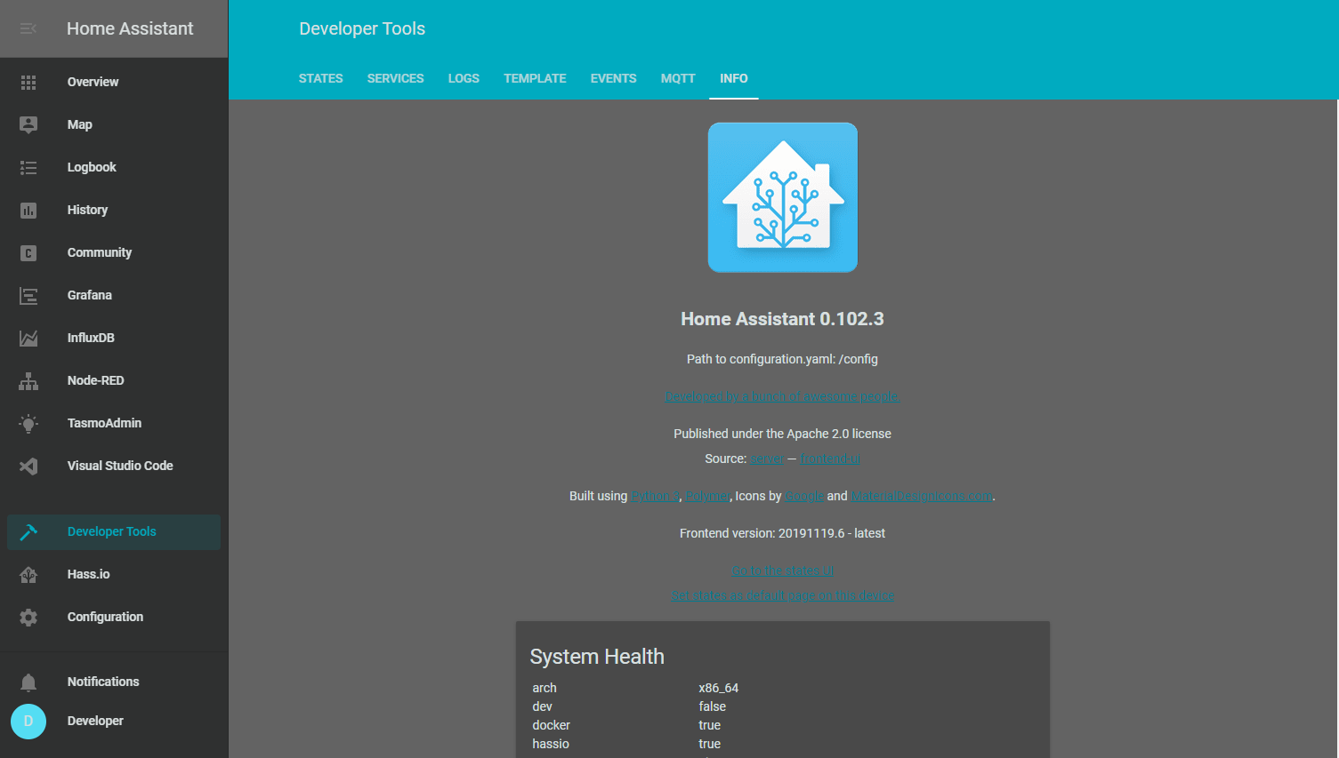Screen dimensions: 1339x758
Task: Go to the Events tab
Action: click(x=613, y=78)
